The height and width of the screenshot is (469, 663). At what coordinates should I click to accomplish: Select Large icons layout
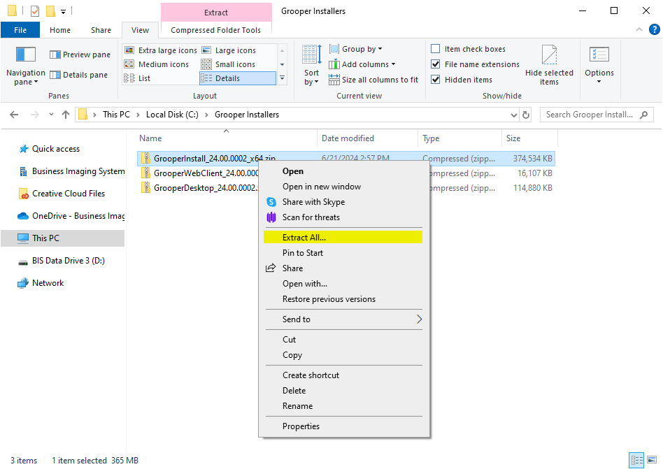(229, 50)
